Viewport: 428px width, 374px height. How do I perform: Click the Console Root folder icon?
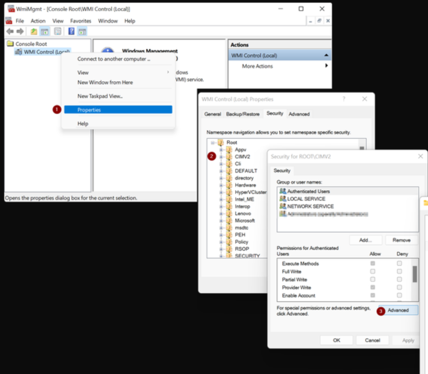point(10,44)
